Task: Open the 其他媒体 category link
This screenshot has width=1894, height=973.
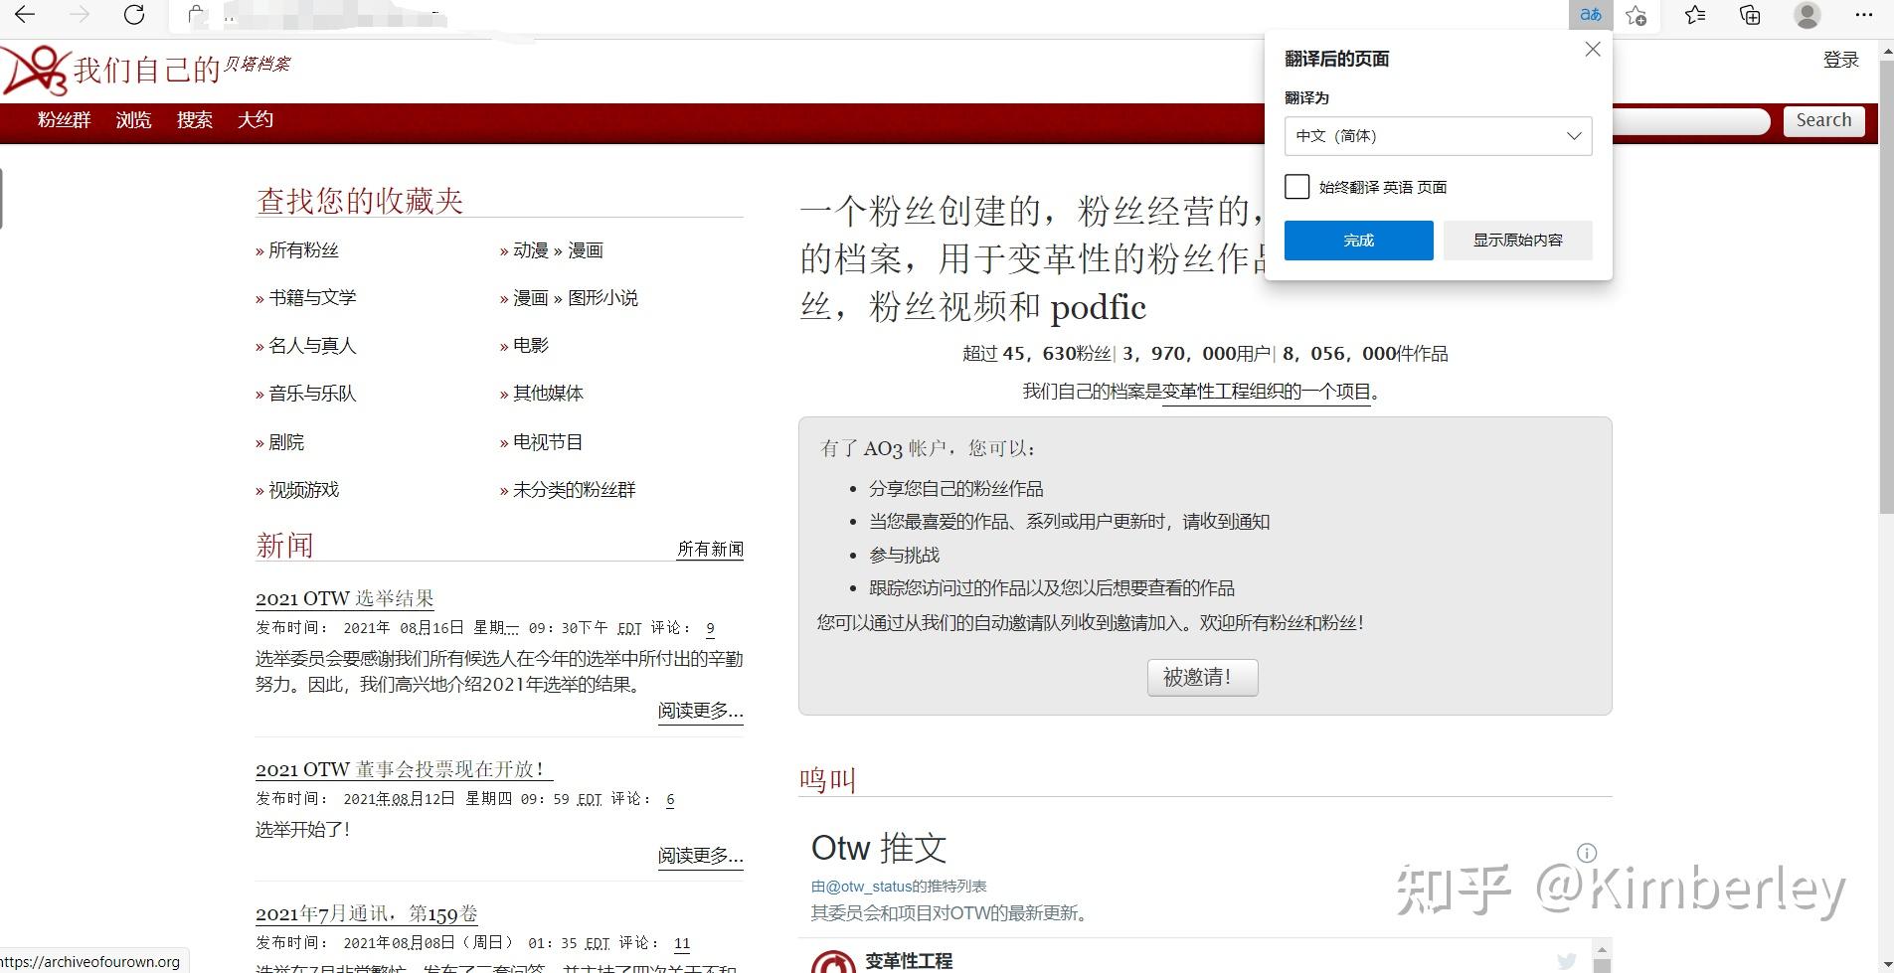Action: point(548,394)
